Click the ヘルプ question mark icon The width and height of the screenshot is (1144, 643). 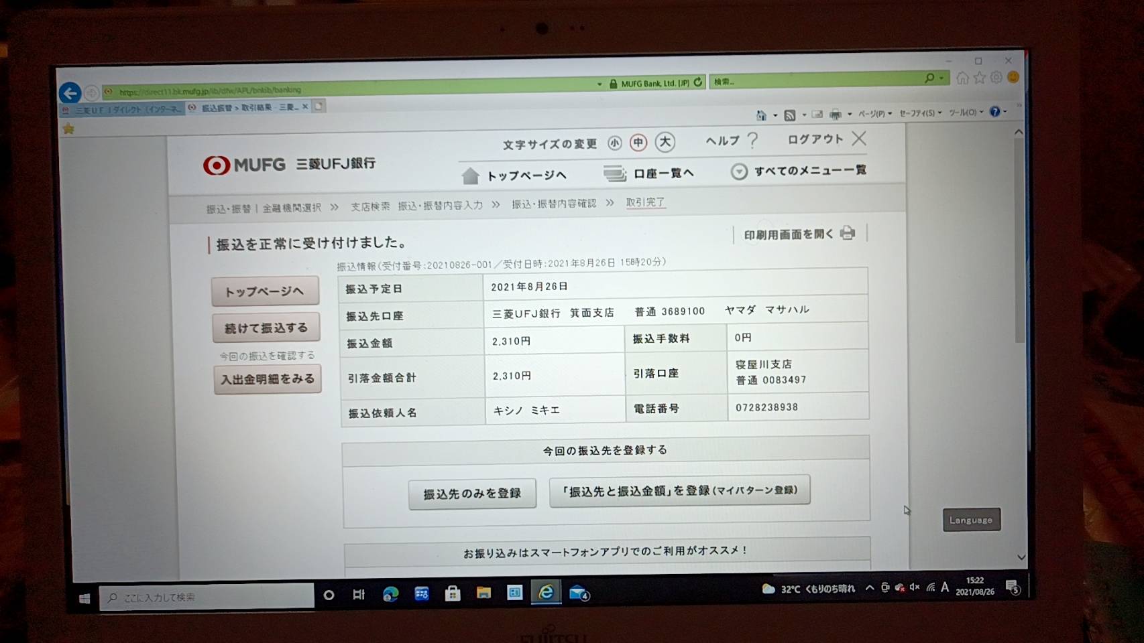(x=753, y=140)
